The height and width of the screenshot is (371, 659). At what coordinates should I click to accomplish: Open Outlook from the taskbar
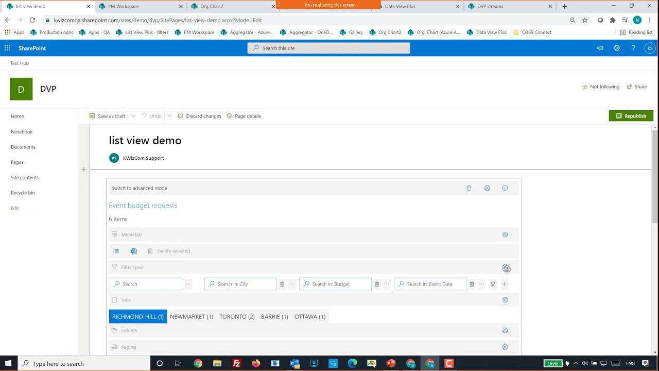(x=294, y=363)
